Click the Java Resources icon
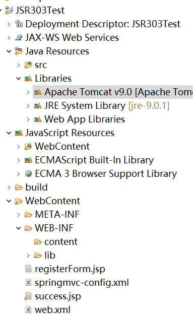193x316 pixels. tap(19, 51)
